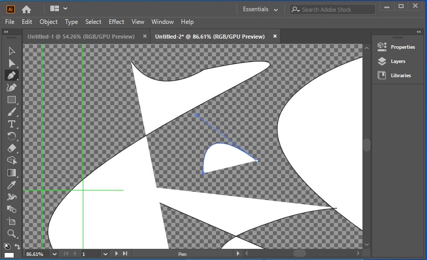Open the Effect menu

116,22
